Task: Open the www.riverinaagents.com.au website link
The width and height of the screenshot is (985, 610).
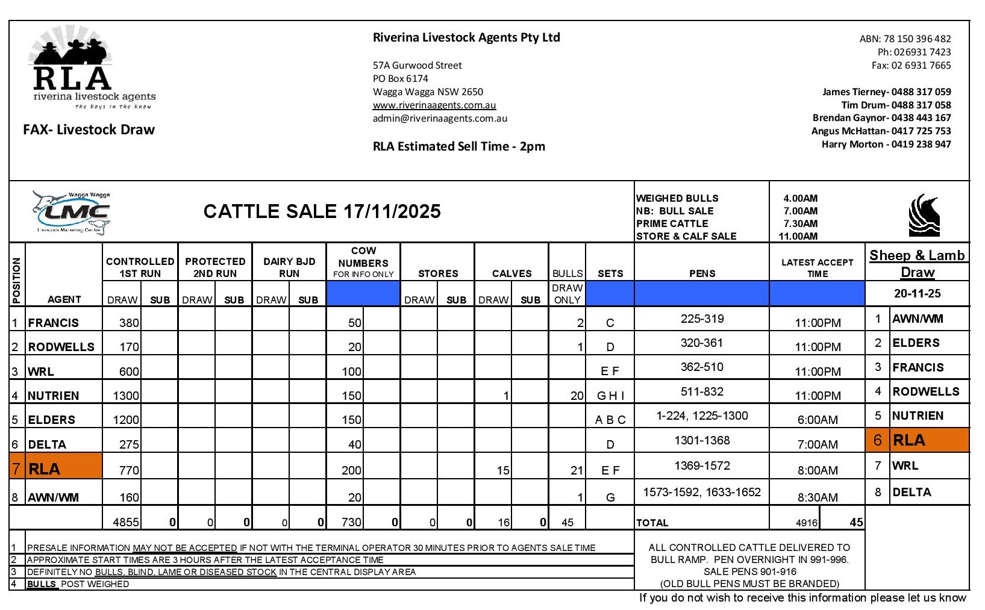Action: point(434,105)
